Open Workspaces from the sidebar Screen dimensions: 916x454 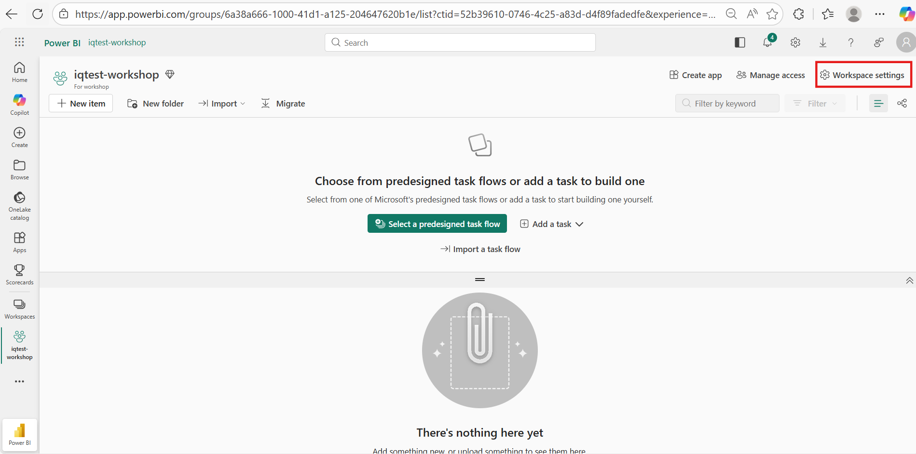pos(19,308)
